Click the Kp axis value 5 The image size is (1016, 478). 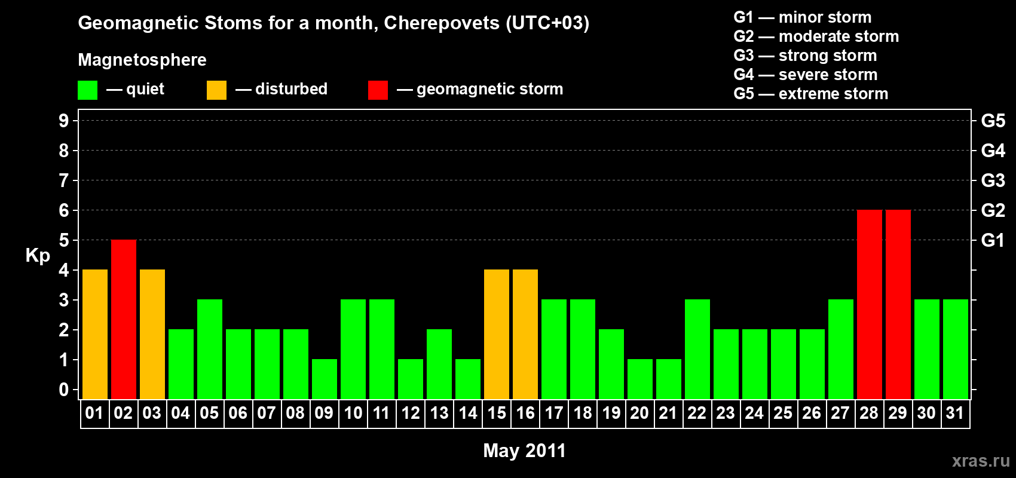pos(64,240)
